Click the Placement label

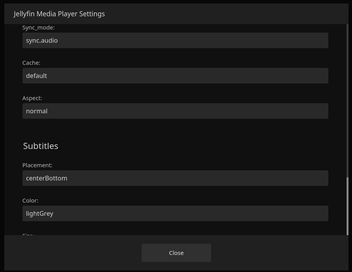pyautogui.click(x=37, y=165)
